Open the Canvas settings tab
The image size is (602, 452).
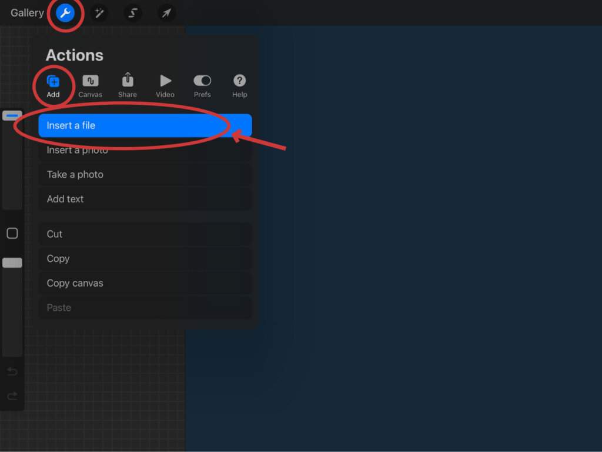91,86
